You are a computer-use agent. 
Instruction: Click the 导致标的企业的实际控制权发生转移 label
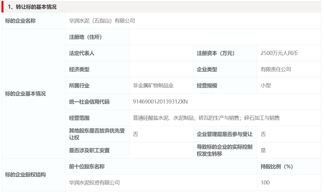tap(225, 150)
